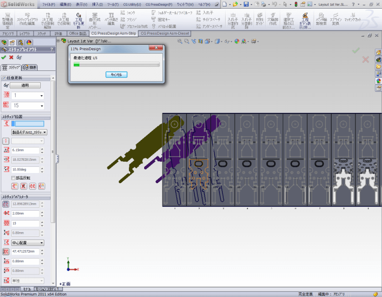Click the New document icon
The height and width of the screenshot is (297, 382).
(x=225, y=4)
